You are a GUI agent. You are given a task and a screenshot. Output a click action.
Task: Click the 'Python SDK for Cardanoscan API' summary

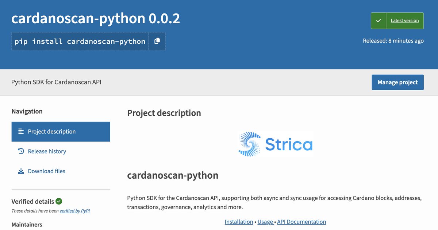coord(56,82)
